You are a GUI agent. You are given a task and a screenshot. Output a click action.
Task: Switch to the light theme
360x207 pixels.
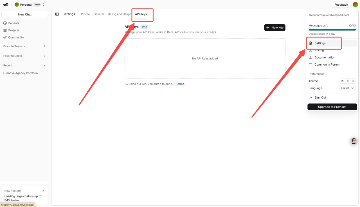[x=348, y=81]
